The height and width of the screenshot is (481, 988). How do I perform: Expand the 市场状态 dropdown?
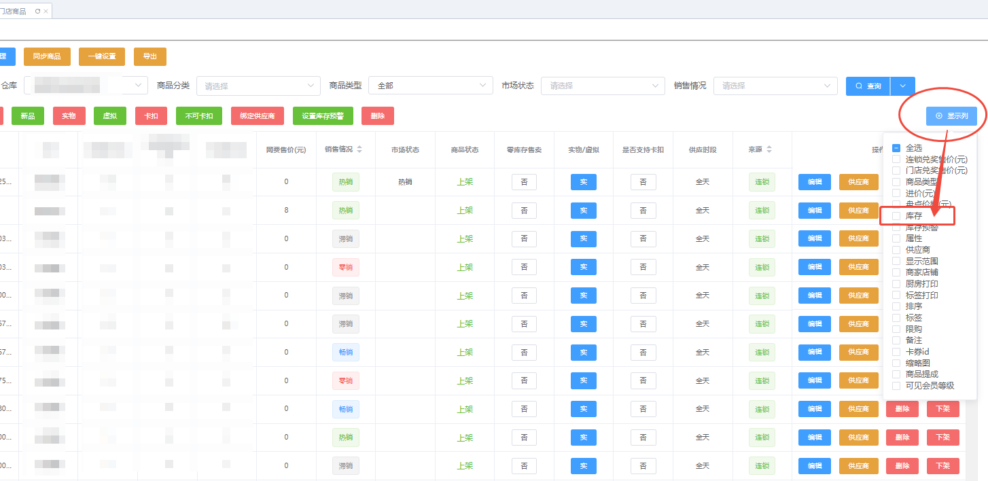pyautogui.click(x=603, y=86)
